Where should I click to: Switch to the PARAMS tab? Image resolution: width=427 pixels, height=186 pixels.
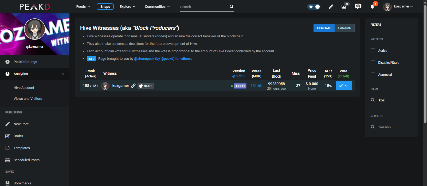point(344,28)
